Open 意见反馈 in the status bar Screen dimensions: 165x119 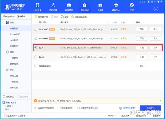(125, 116)
